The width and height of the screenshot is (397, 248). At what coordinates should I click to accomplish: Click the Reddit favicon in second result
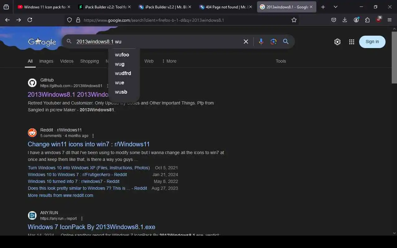pyautogui.click(x=32, y=133)
